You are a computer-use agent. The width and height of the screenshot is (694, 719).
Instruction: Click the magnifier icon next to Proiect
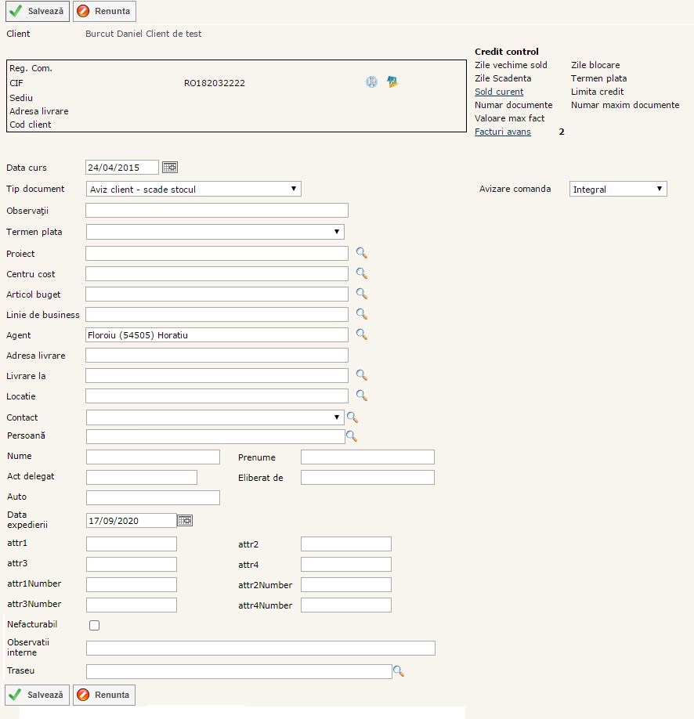pos(361,253)
